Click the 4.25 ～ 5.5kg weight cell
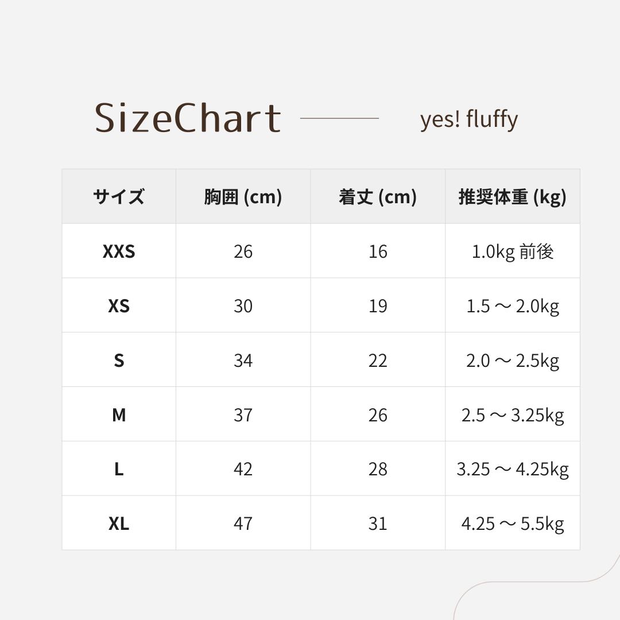620x620 pixels. click(512, 524)
